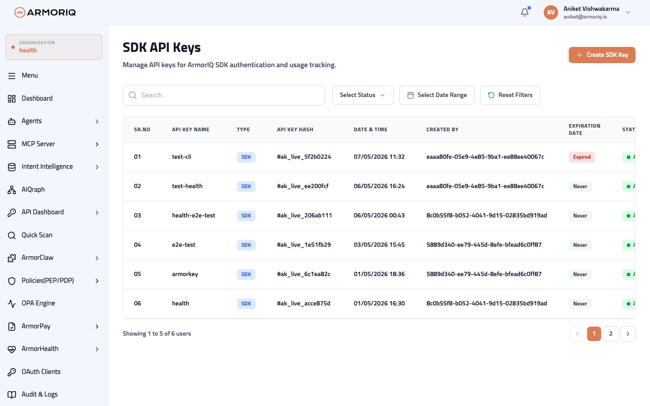Click the AIQraph network icon
The width and height of the screenshot is (650, 406).
pos(12,189)
